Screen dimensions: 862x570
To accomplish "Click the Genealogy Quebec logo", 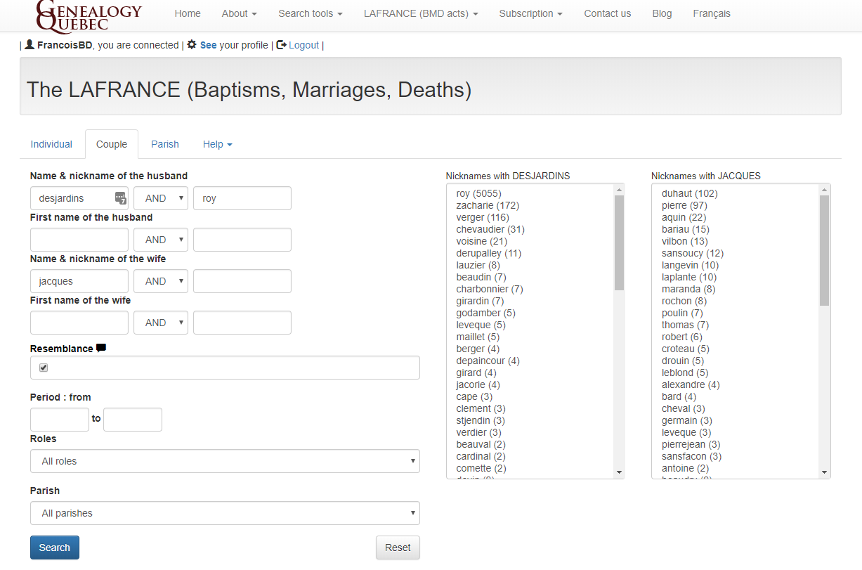I will [89, 16].
